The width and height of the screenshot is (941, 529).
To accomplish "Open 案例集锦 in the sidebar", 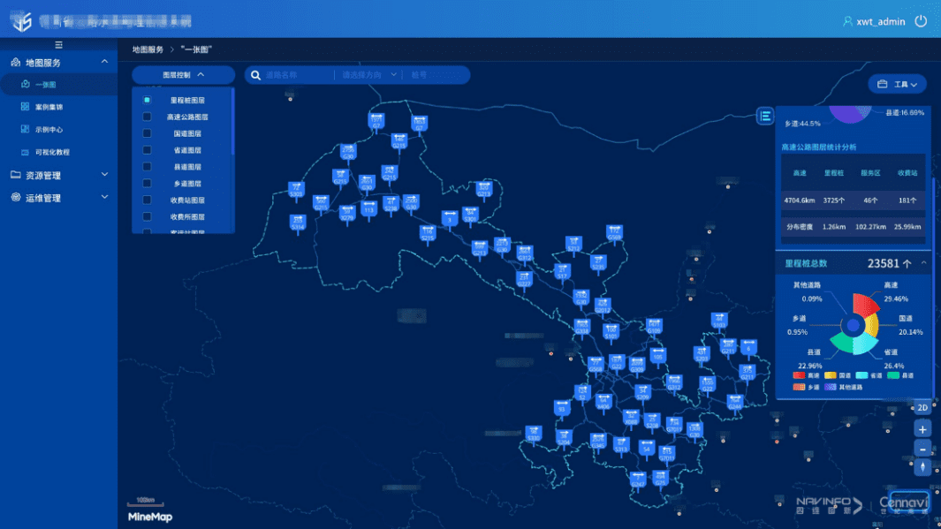I will click(49, 107).
